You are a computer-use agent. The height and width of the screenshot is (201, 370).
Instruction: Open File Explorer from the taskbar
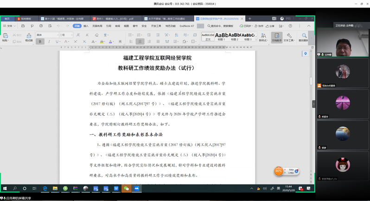click(55, 188)
